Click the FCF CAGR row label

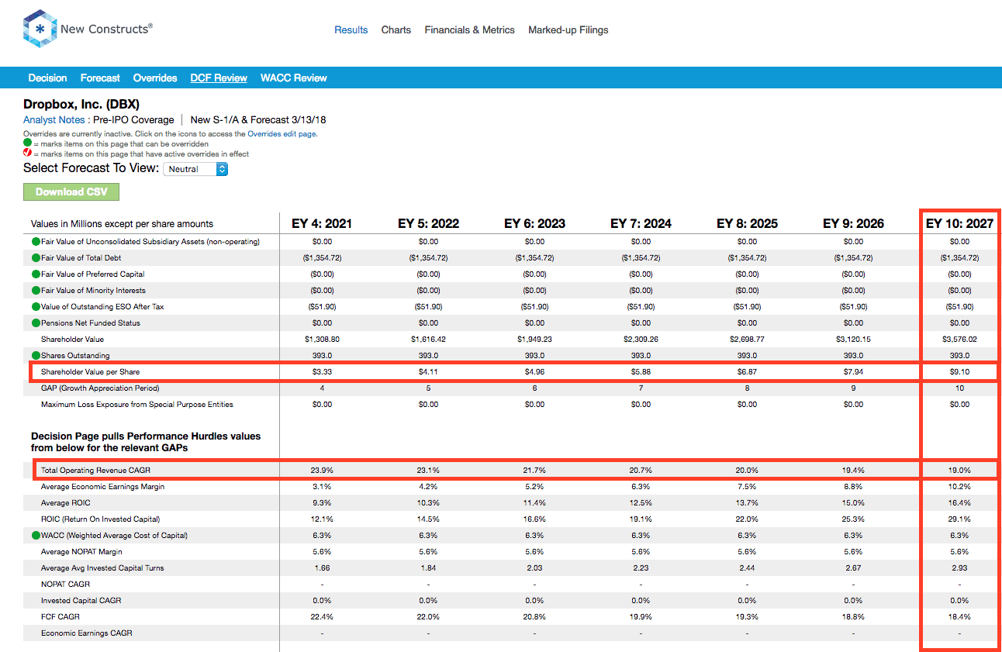60,617
